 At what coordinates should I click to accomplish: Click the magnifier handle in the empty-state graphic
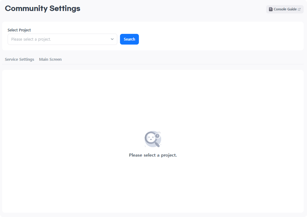157,144
